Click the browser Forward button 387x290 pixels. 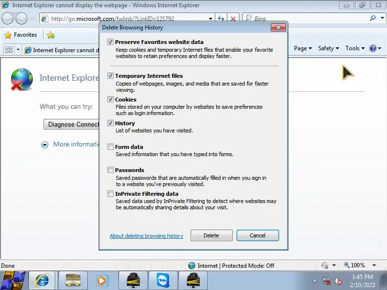tap(21, 18)
